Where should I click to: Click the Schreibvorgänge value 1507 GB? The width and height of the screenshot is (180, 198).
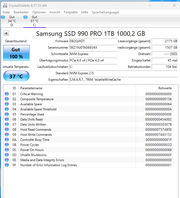coord(165,48)
